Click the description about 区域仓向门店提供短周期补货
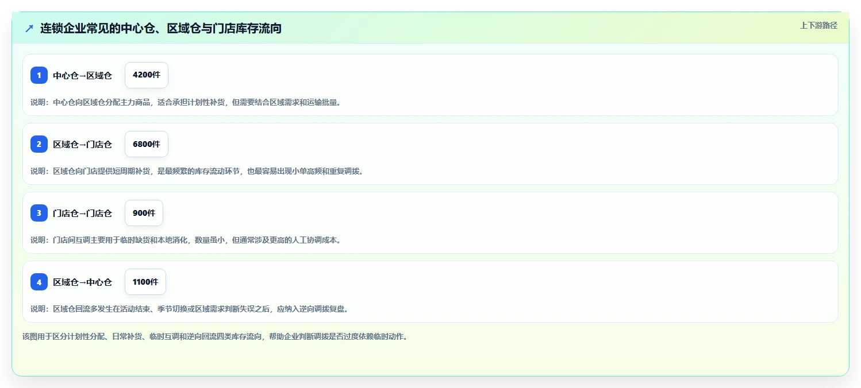The image size is (861, 388). [x=197, y=171]
